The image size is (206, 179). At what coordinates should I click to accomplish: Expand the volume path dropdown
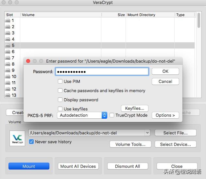pos(147,133)
